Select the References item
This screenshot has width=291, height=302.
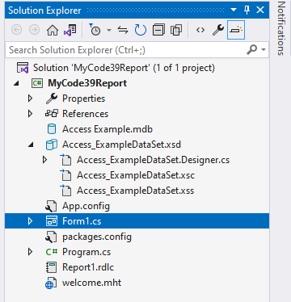pos(85,114)
